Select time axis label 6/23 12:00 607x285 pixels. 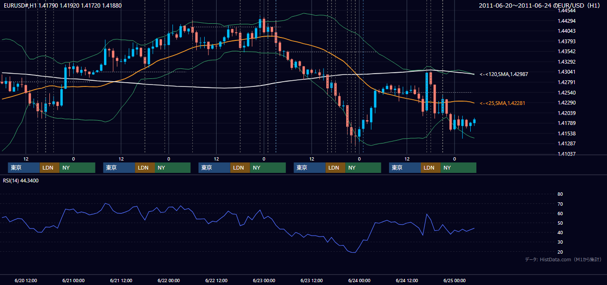point(312,280)
